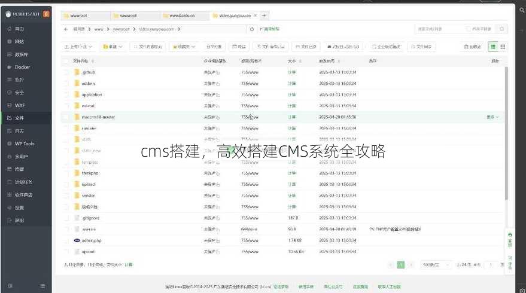Open the 监控 item in sidebar

(26, 80)
